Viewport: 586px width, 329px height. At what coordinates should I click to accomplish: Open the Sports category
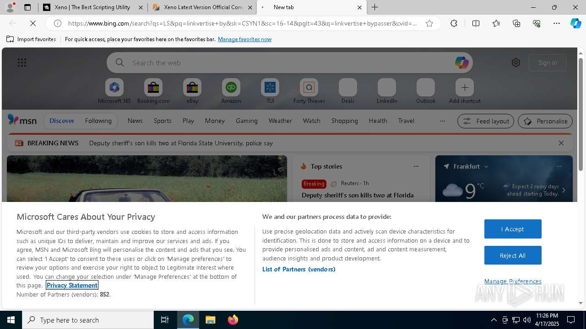(163, 121)
